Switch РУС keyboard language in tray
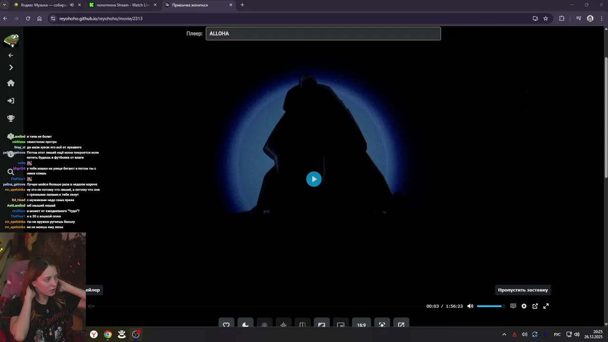 pos(557,334)
